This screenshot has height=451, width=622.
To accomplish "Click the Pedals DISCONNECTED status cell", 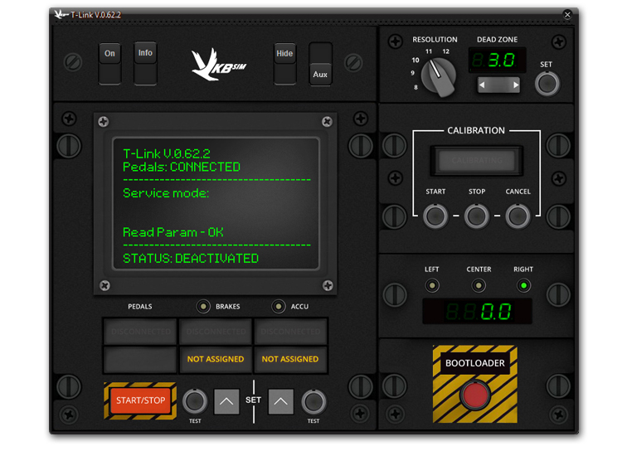I will pyautogui.click(x=140, y=332).
